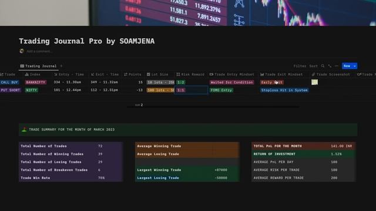Select the Stoploss Hit in System tag
Image resolution: width=376 pixels, height=211 pixels.
(x=284, y=90)
